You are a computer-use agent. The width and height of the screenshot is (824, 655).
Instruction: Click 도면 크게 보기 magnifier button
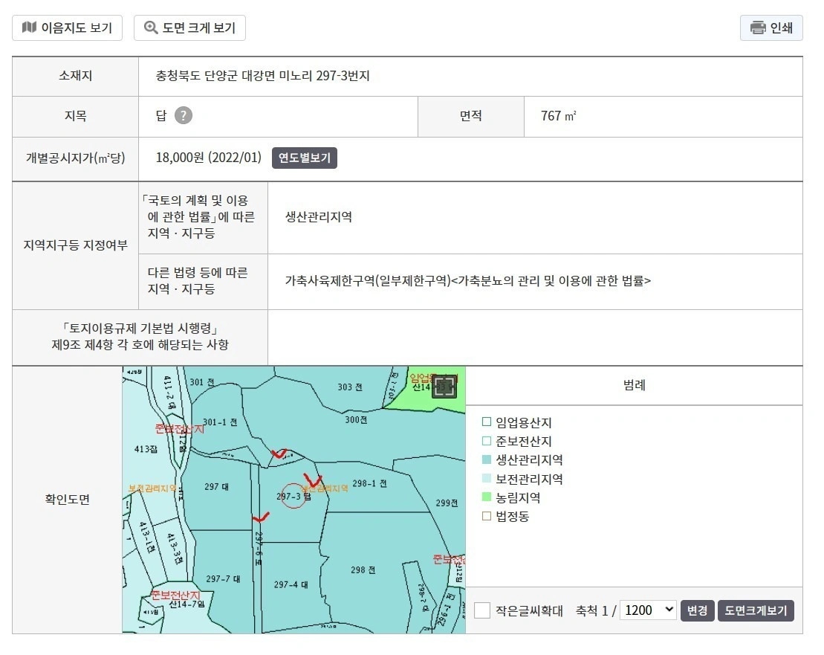click(x=189, y=28)
